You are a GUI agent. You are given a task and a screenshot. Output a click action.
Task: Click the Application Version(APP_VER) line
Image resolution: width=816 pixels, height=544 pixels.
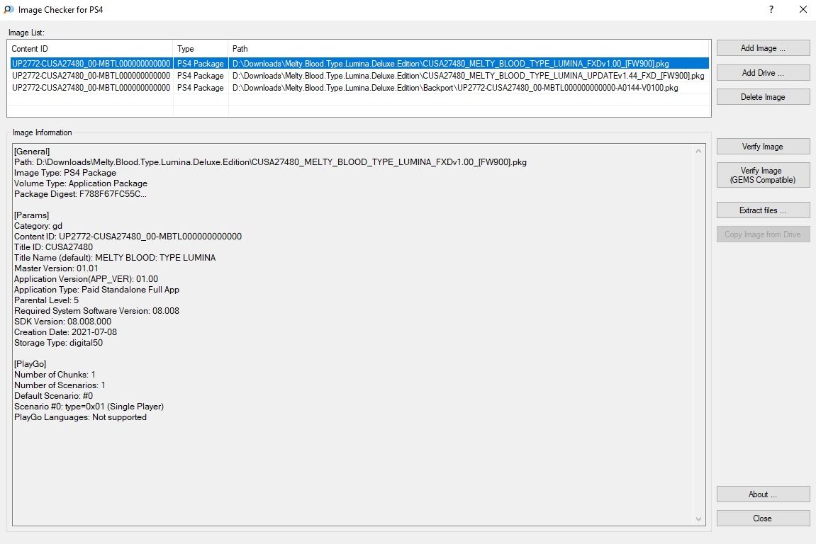pyautogui.click(x=86, y=279)
